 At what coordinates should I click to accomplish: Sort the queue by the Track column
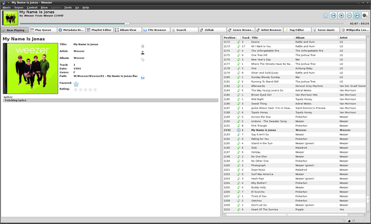246,38
